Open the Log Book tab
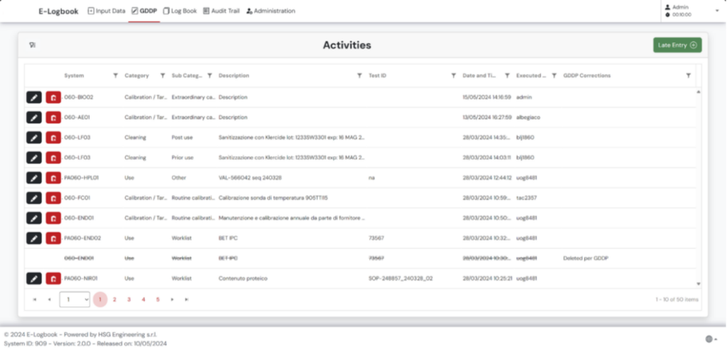Viewport: 727px width, 351px height. pos(180,11)
